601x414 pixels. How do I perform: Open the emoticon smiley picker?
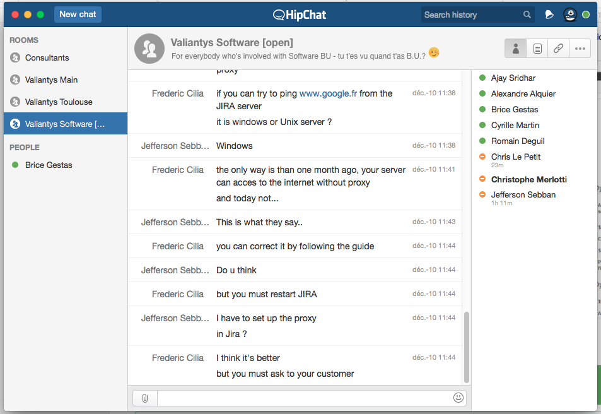(x=458, y=398)
